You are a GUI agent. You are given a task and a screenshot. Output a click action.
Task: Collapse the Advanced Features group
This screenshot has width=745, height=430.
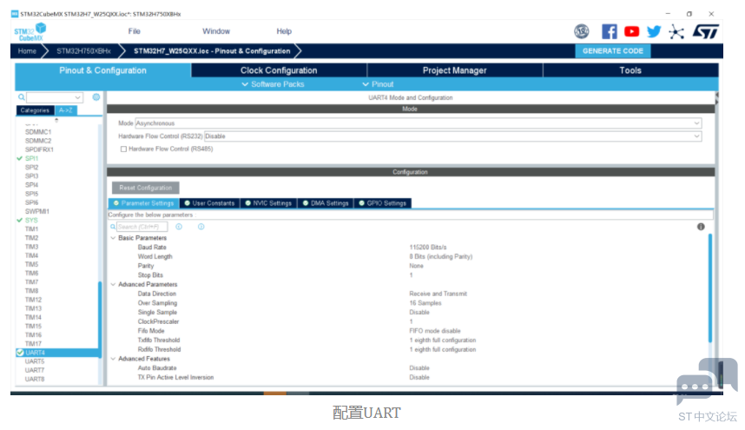point(113,359)
